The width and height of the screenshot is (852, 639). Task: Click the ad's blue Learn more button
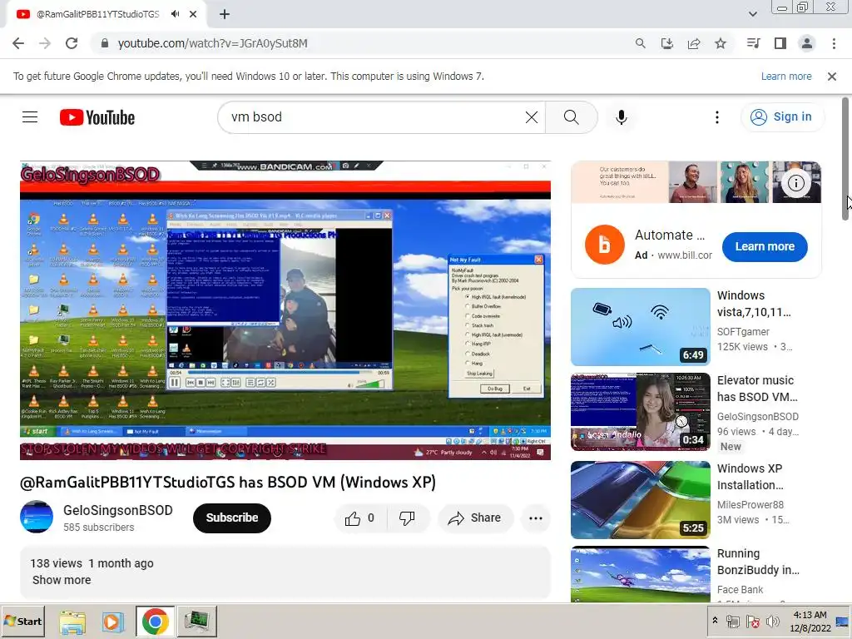tap(765, 246)
